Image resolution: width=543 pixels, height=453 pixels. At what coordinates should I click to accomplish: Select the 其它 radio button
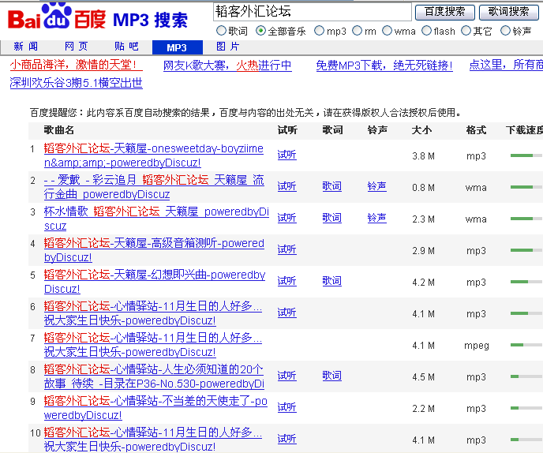(x=466, y=31)
